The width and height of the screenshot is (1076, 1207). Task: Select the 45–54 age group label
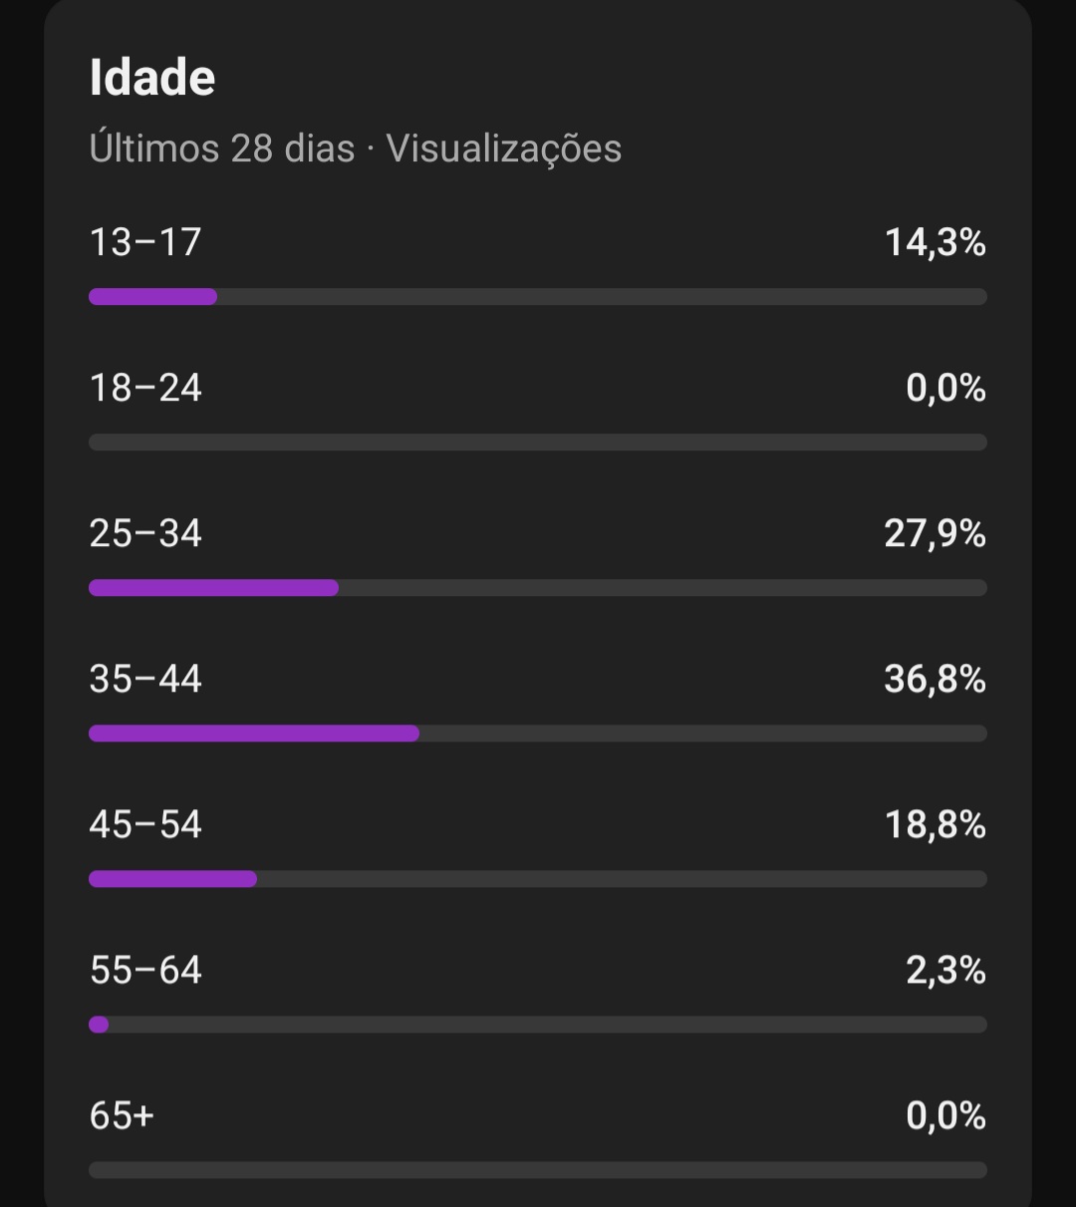[145, 824]
